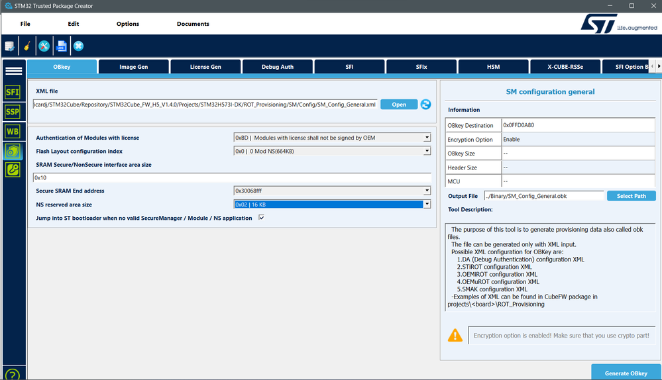
Task: Click the Open XML file button
Action: pos(399,104)
